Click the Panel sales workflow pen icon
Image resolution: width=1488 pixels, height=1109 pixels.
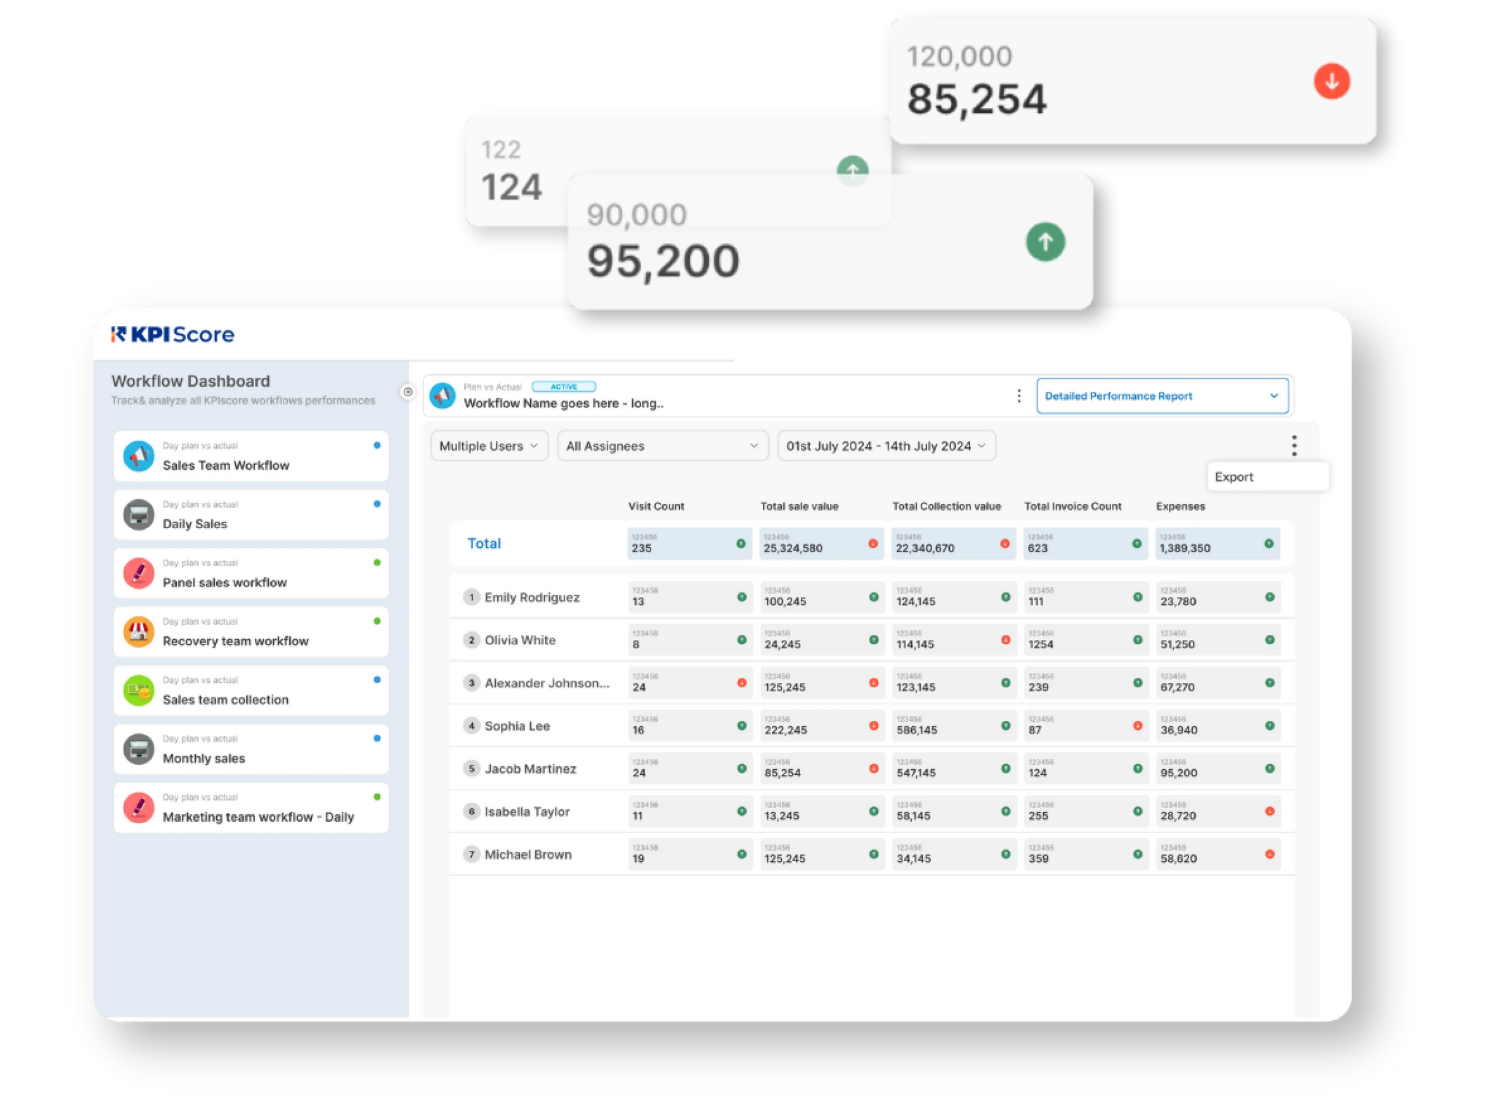pyautogui.click(x=139, y=573)
